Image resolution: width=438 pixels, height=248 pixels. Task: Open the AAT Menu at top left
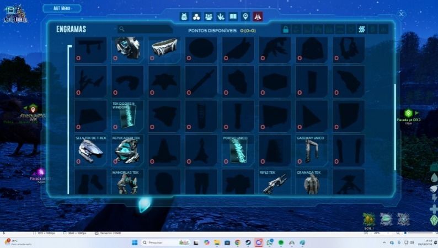(62, 8)
